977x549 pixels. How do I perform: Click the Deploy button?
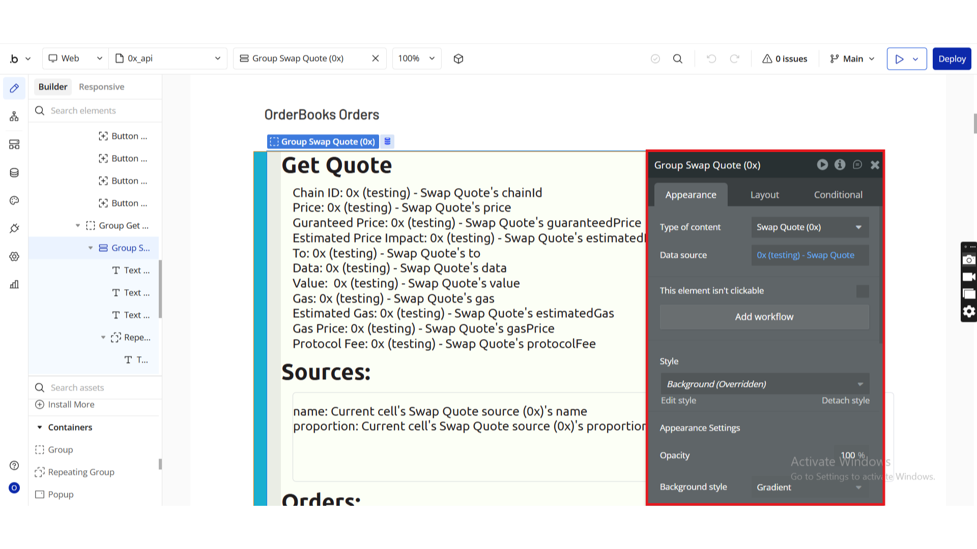tap(952, 58)
